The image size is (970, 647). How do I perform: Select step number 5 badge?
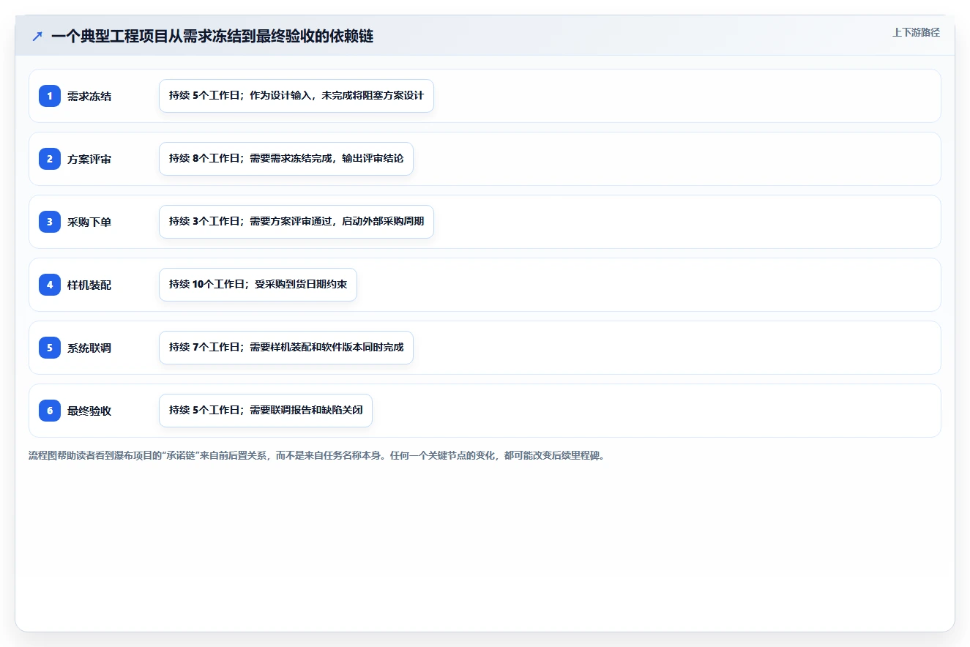50,348
